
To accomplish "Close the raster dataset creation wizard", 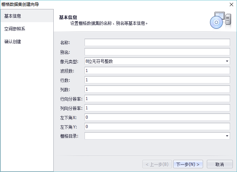I will (231, 4).
